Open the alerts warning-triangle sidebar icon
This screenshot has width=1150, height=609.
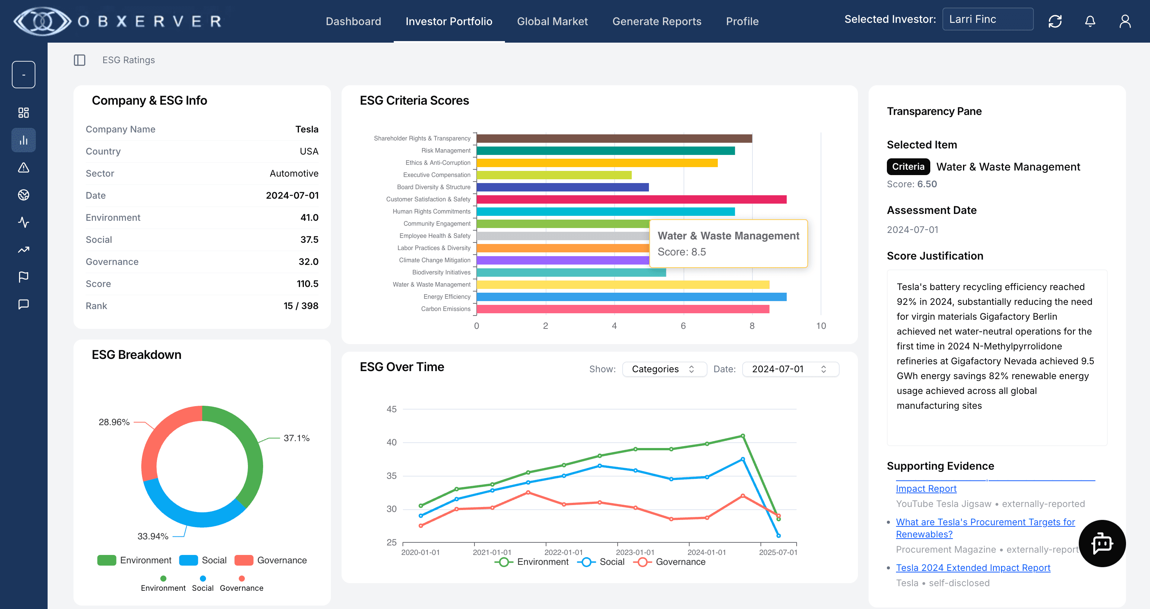click(23, 168)
